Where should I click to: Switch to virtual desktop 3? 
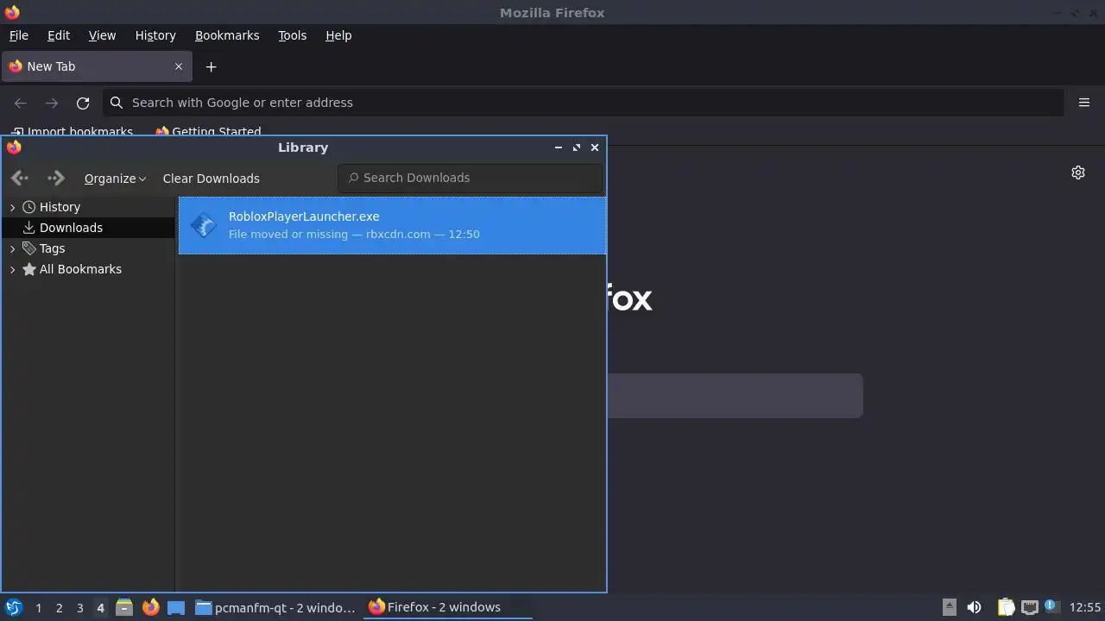(79, 607)
